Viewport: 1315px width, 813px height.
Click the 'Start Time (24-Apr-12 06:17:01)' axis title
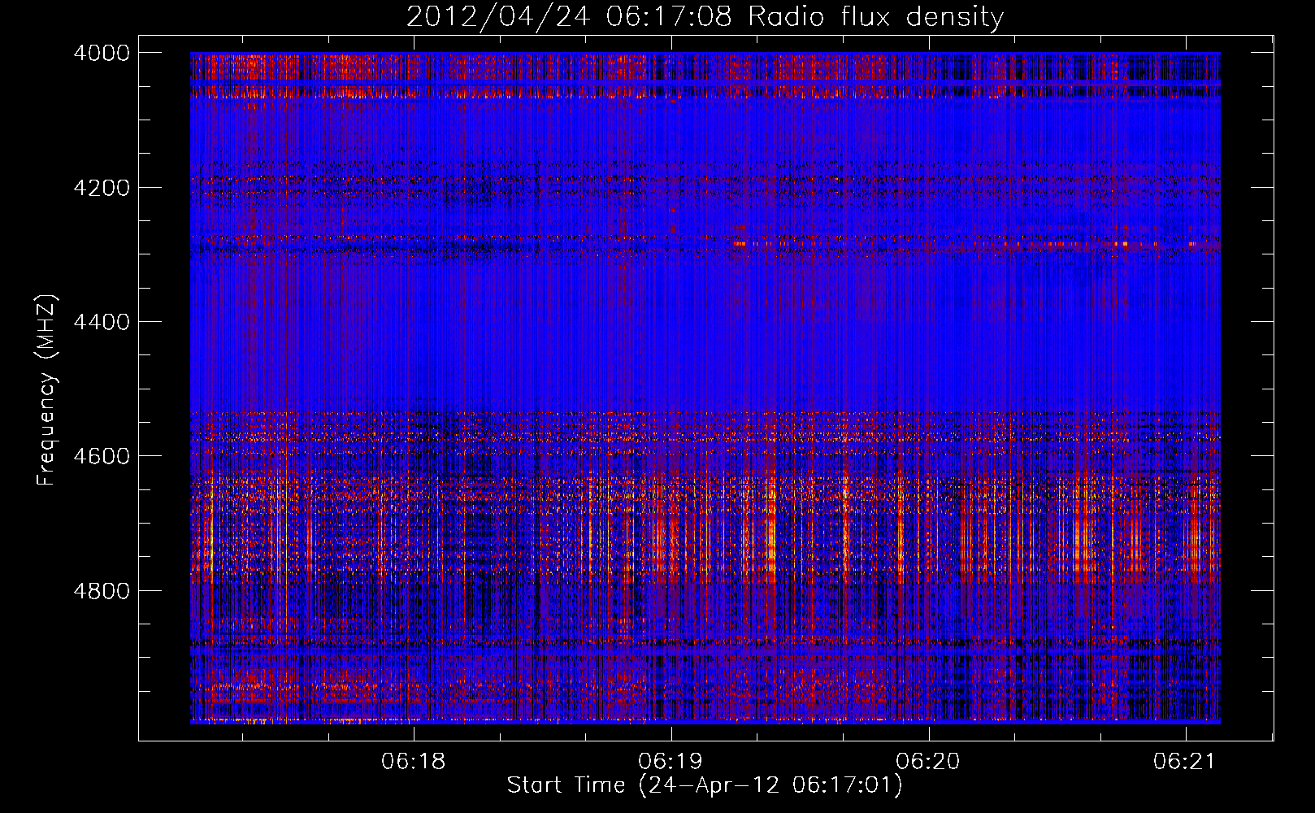point(705,785)
